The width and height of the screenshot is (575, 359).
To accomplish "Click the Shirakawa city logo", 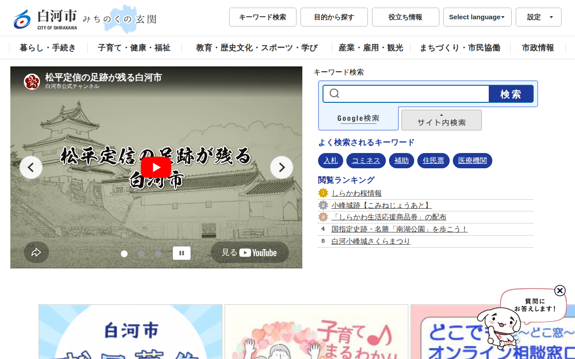I will 45,20.
